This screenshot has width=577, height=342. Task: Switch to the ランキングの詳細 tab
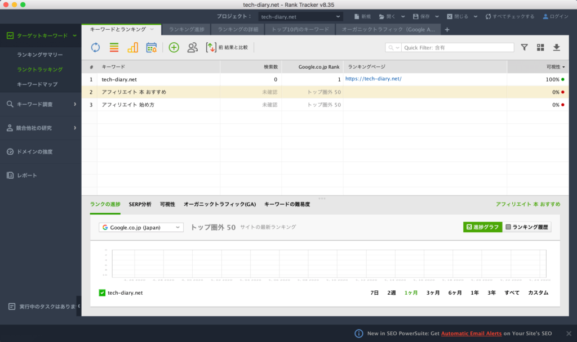coord(238,29)
